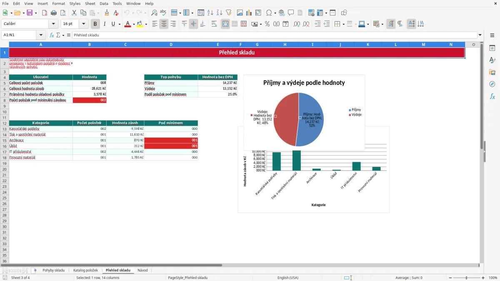
Task: Toggle Wrap Text for the cell
Action: [214, 24]
